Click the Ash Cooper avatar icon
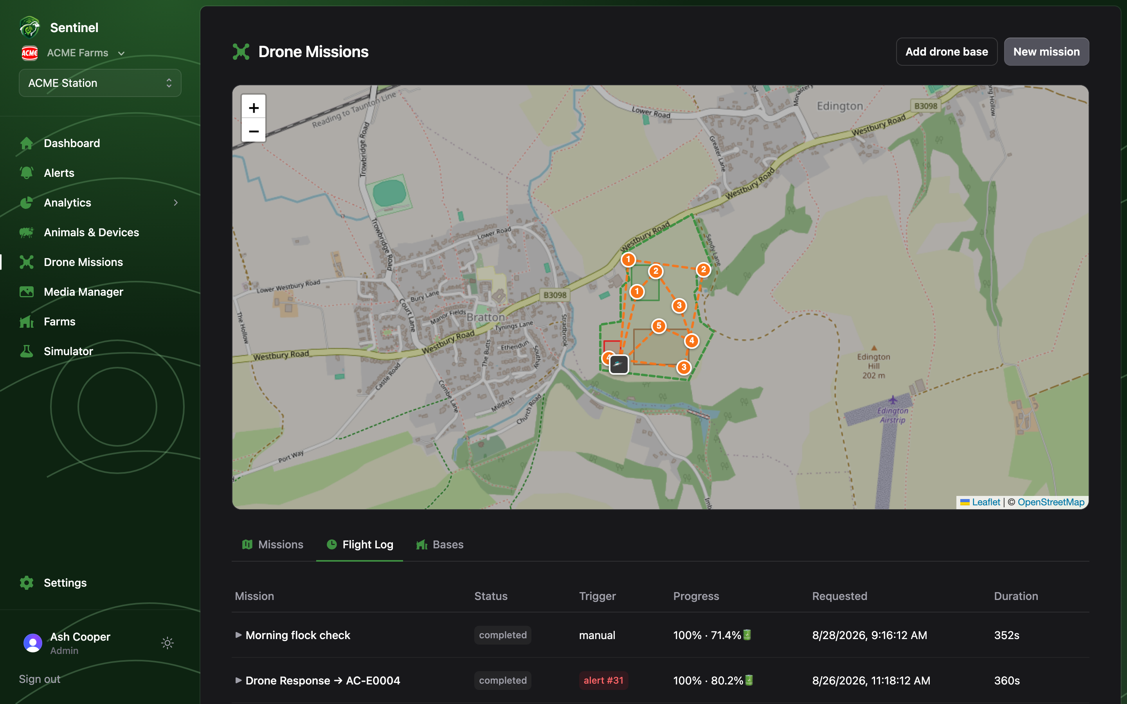The width and height of the screenshot is (1127, 704). [x=32, y=643]
